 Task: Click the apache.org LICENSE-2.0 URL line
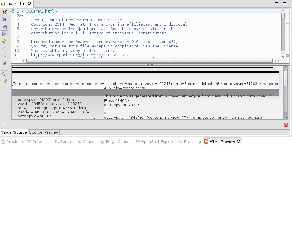tap(80, 55)
